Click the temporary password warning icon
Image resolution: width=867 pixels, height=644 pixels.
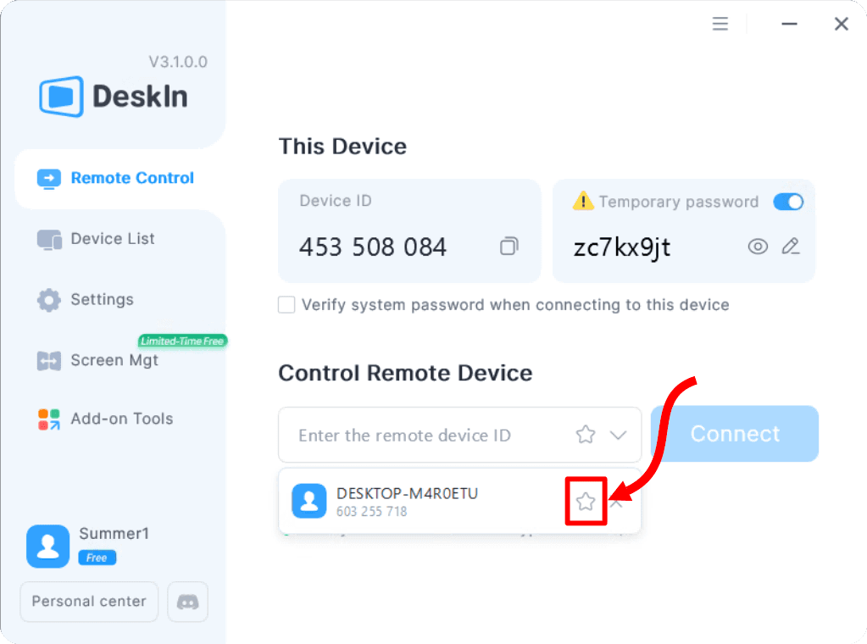583,201
